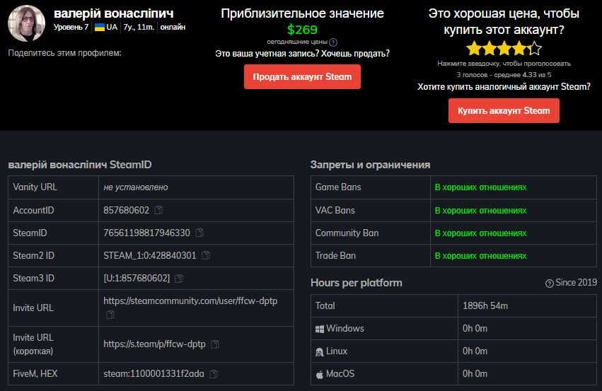The image size is (602, 391).
Task: Open the steamcommunity.com/user/ffcw-dptp invite link
Action: [190, 300]
